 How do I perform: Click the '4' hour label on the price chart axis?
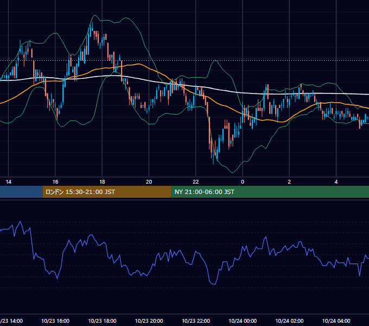pyautogui.click(x=336, y=182)
